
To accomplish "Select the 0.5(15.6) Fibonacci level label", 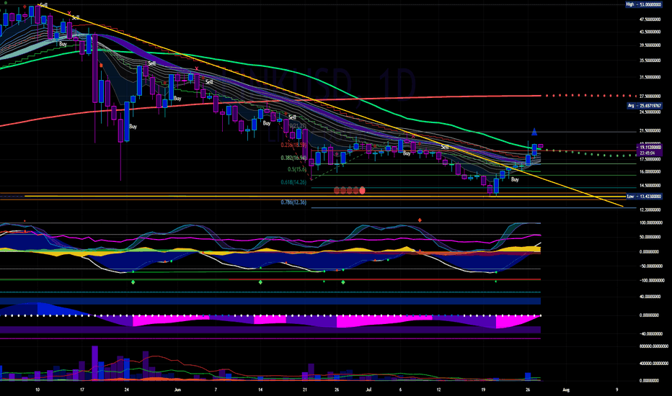I will click(297, 169).
